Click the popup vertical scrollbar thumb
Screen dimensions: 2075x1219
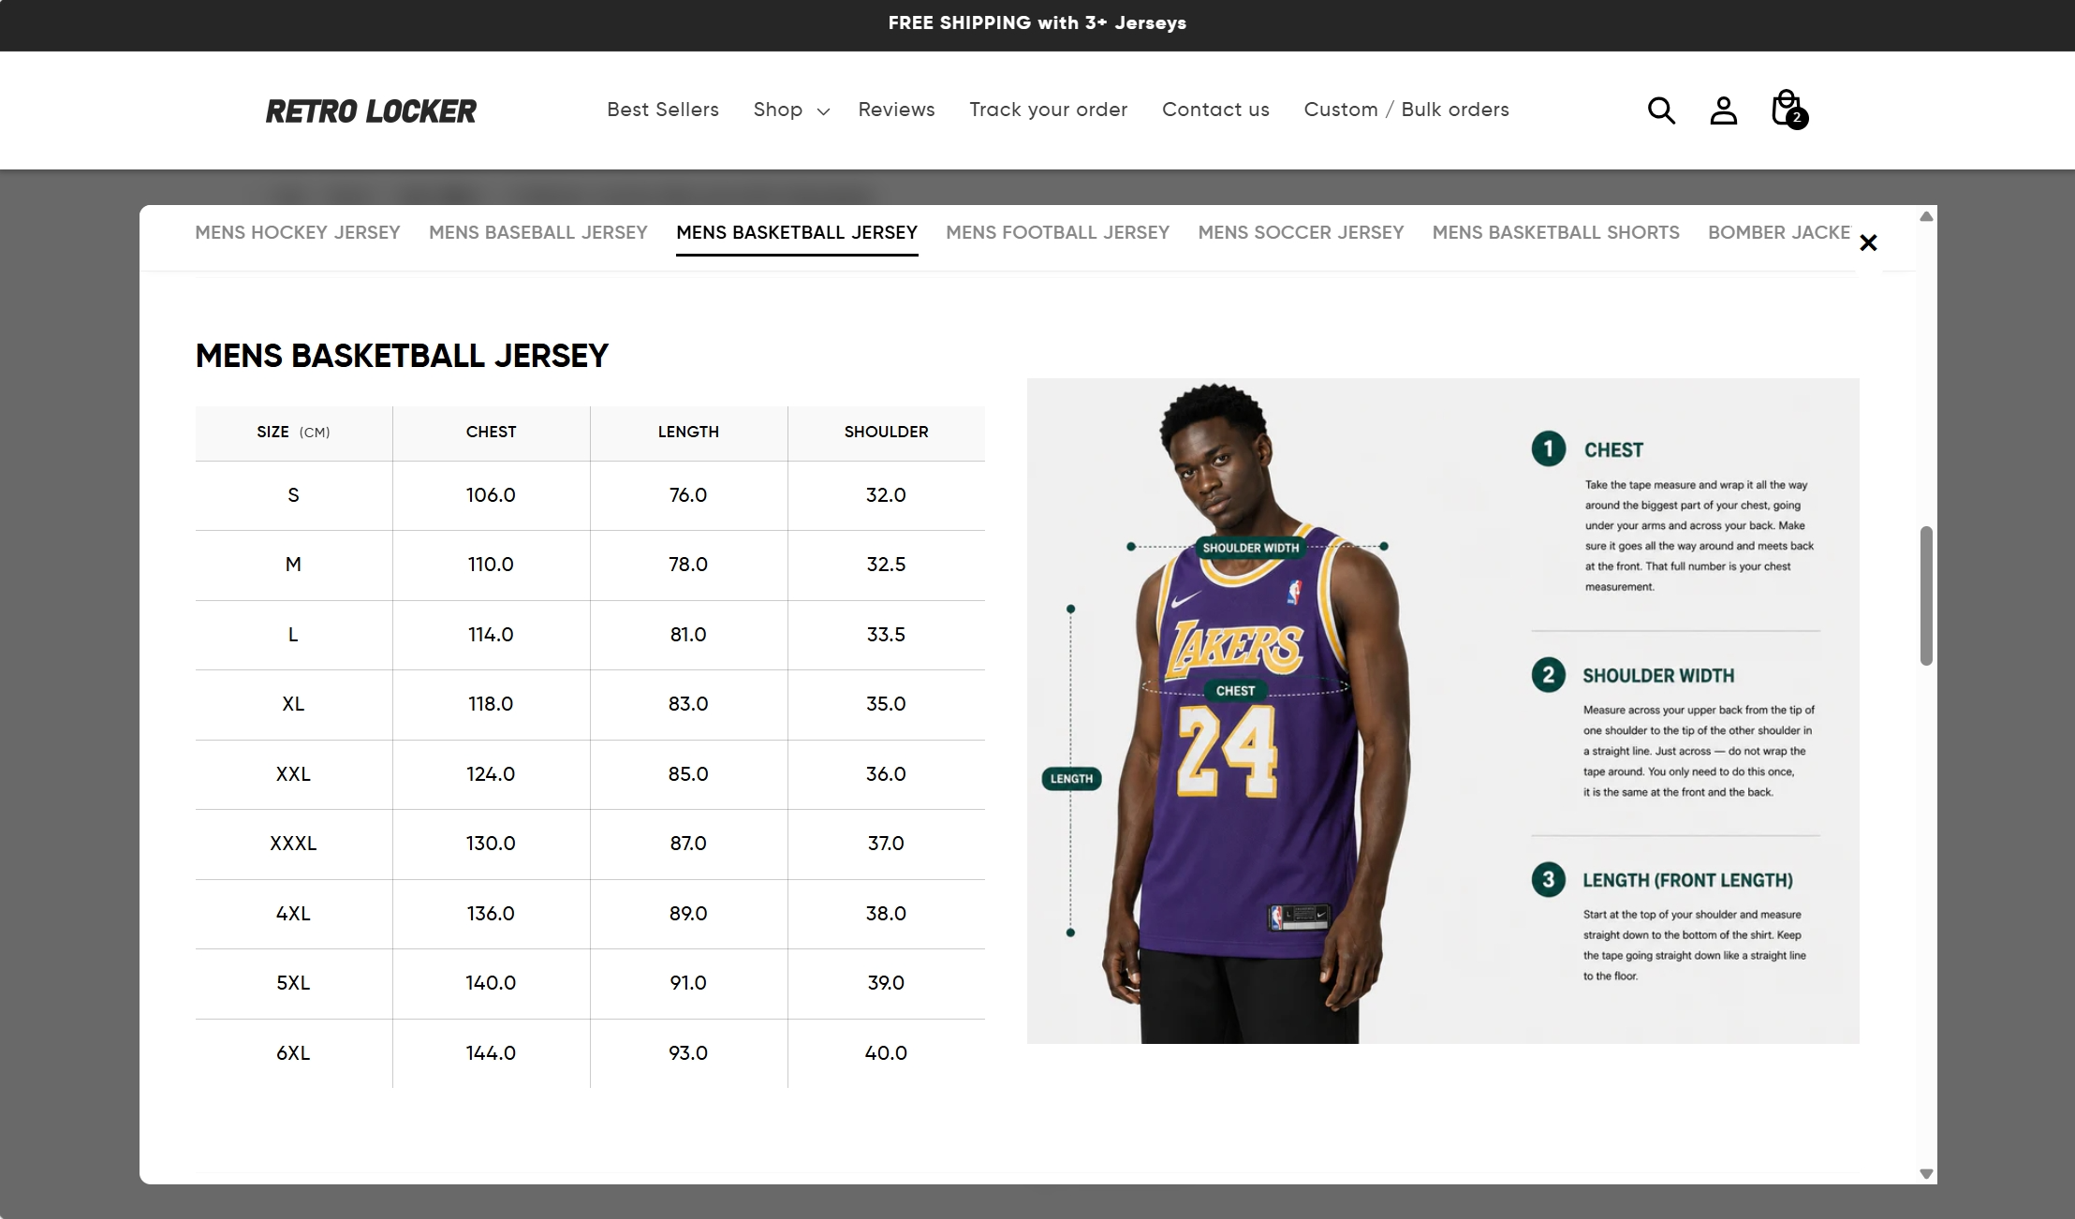click(1926, 595)
